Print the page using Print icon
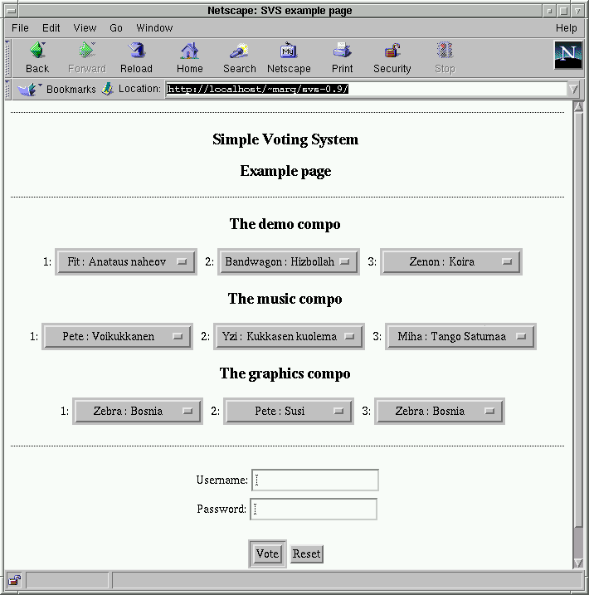Viewport: 589px width, 595px height. point(342,51)
